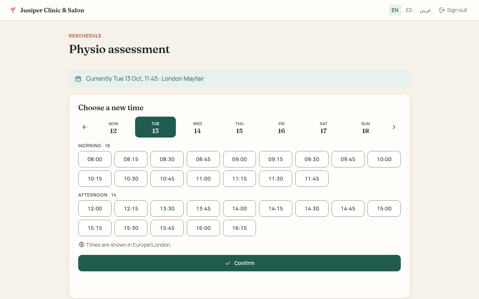
Task: Select the Sun 18 day tab
Action: (366, 127)
